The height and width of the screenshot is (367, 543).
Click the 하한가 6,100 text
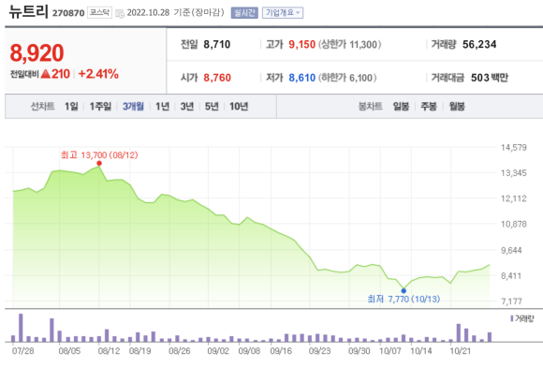pyautogui.click(x=347, y=78)
